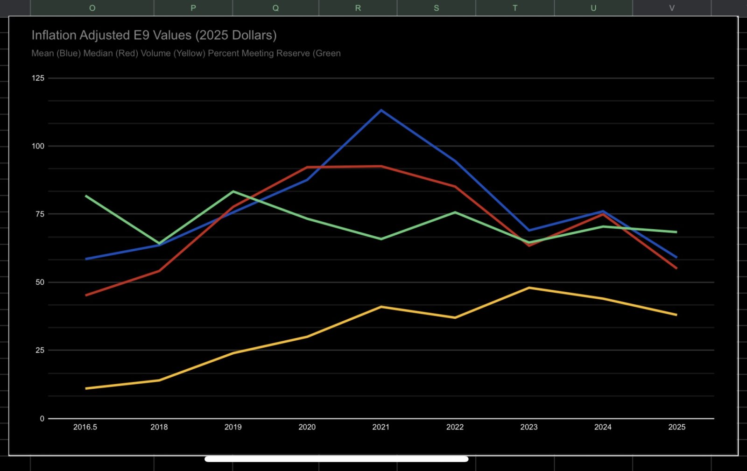
Task: Select column R header
Action: (358, 8)
